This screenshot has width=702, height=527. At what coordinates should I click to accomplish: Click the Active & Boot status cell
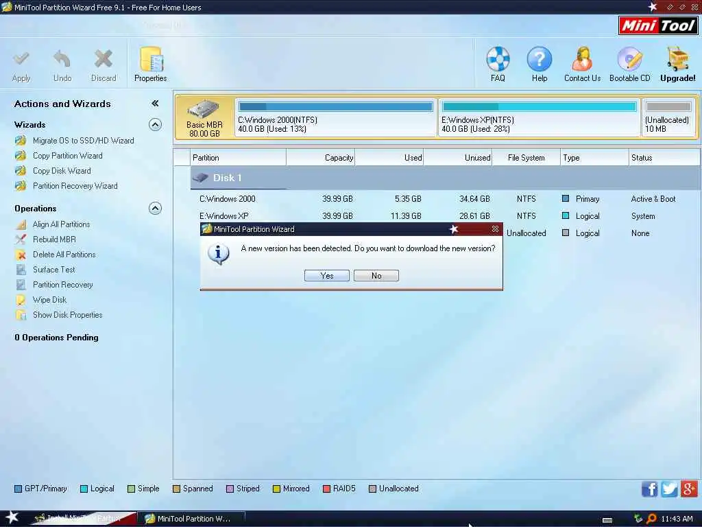(x=653, y=199)
